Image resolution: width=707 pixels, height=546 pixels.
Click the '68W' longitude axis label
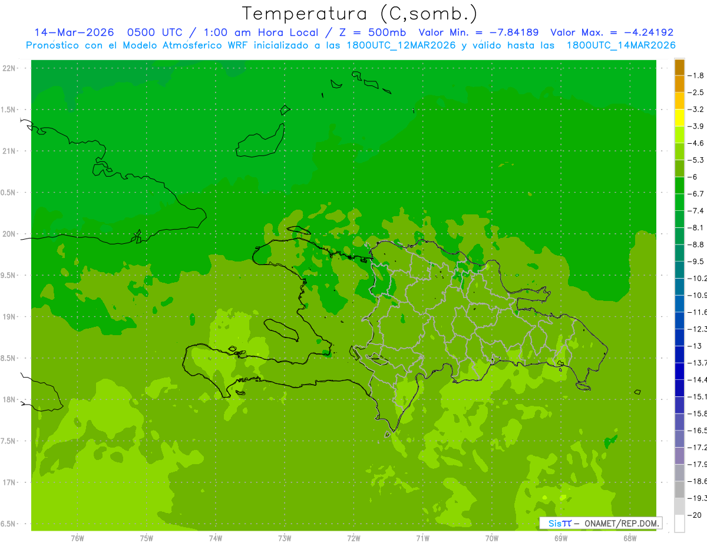pos(630,538)
